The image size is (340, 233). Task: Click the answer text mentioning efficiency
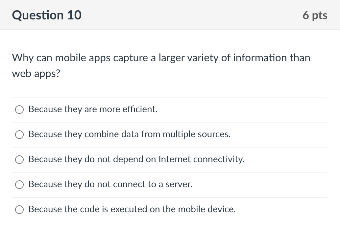93,109
